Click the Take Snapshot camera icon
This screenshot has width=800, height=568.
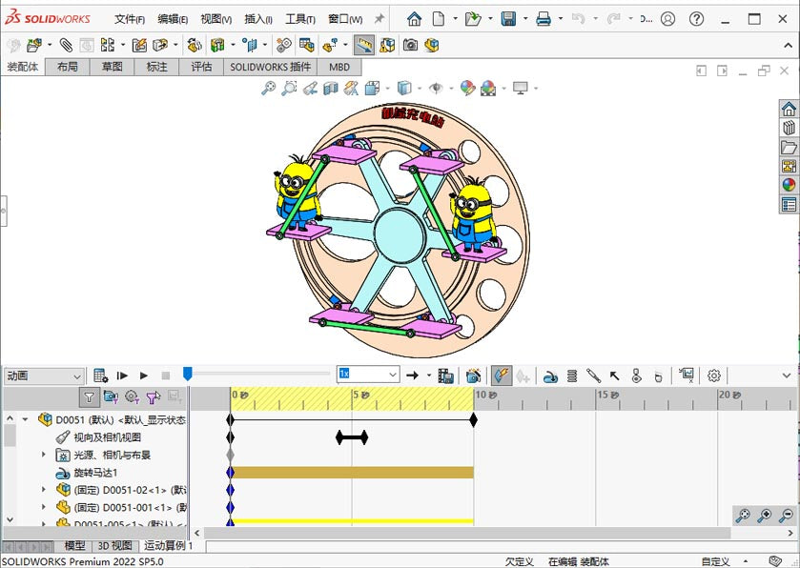[x=410, y=46]
